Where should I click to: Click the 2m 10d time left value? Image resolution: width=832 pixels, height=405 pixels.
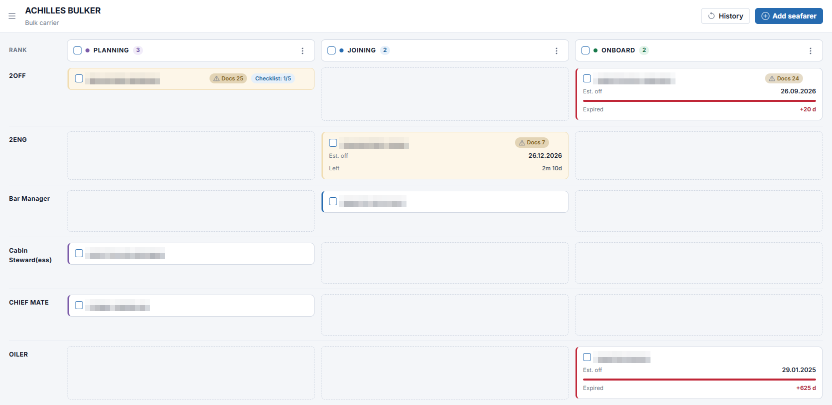tap(552, 168)
